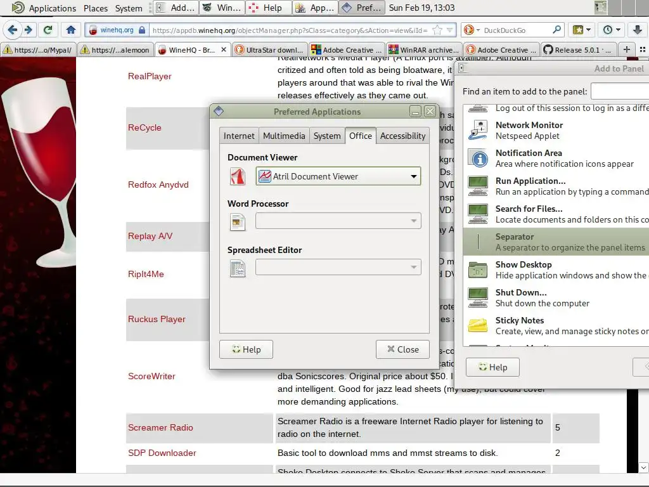The height and width of the screenshot is (487, 649).
Task: Open a new browser tab with plus
Action: (627, 49)
